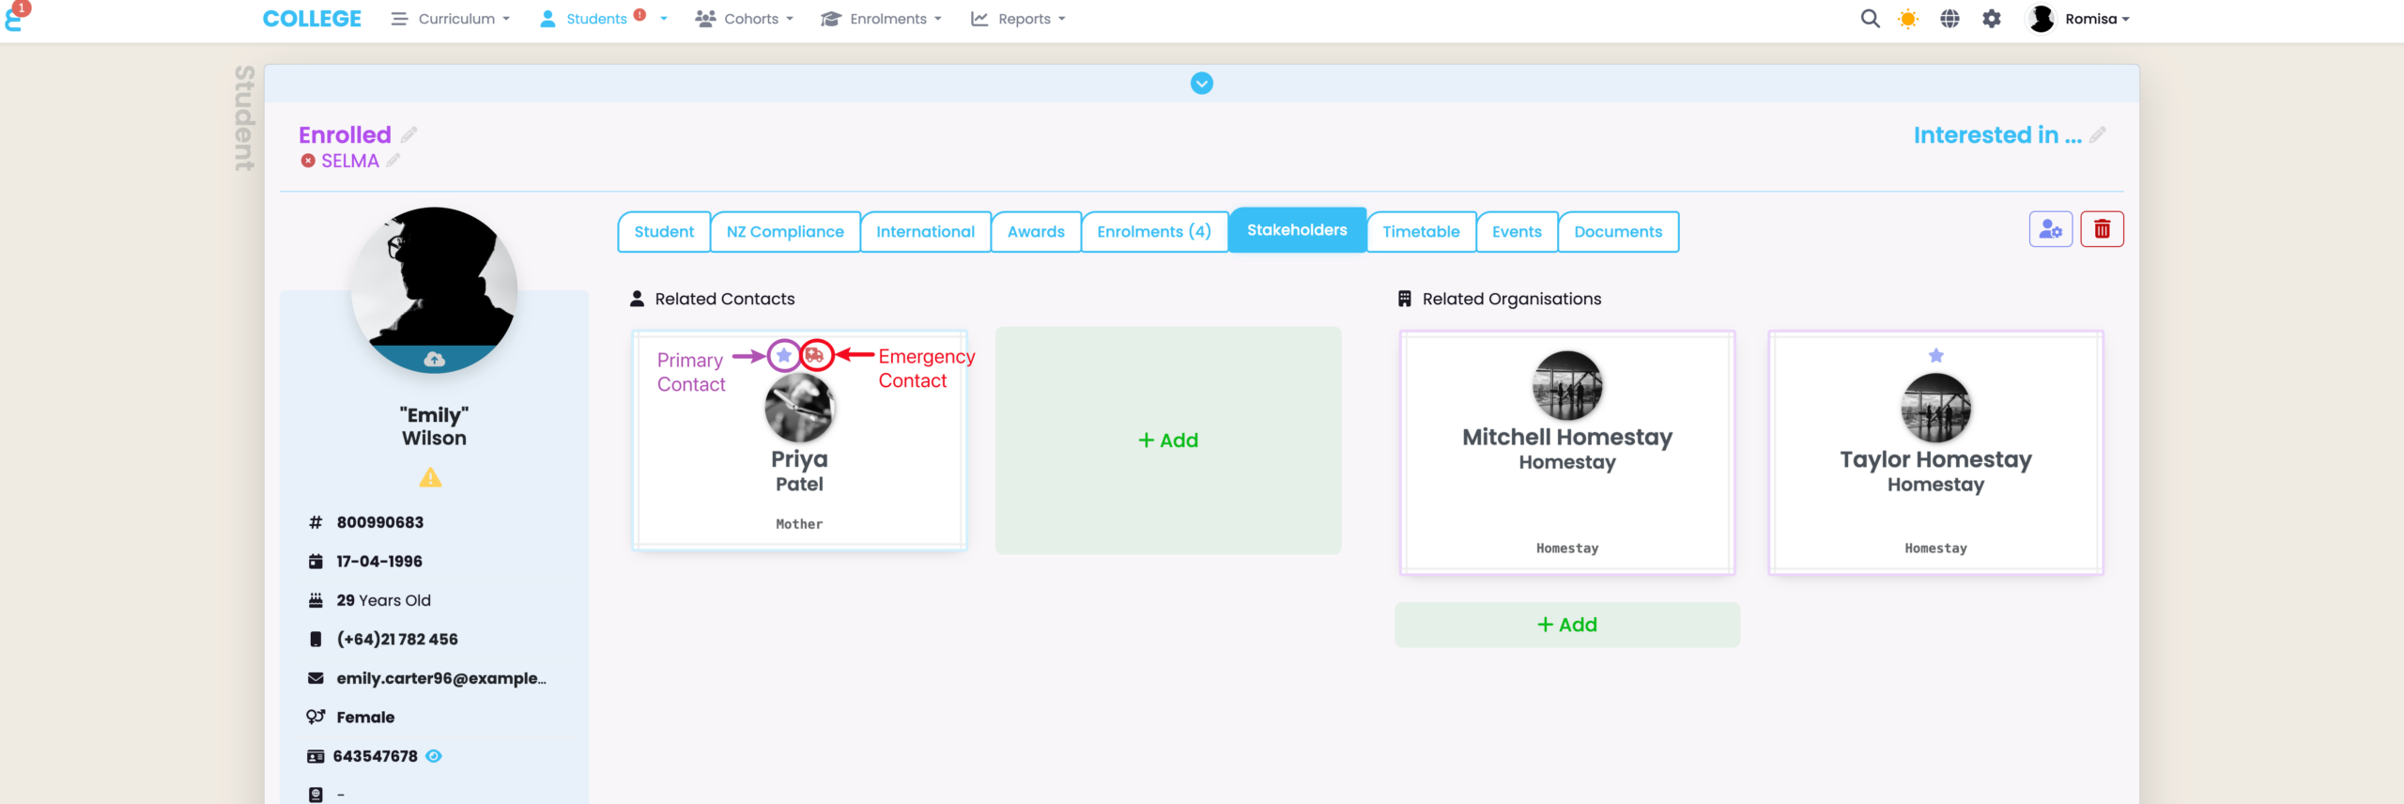Expand the collapsed header chevron
2404x804 pixels.
pos(1201,84)
